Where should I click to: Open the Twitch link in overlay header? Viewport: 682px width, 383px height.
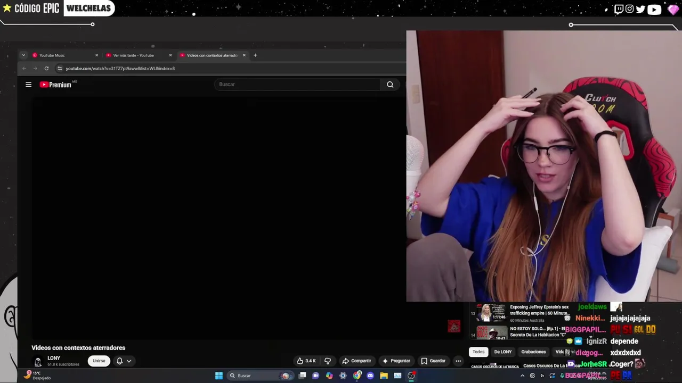[x=619, y=9]
